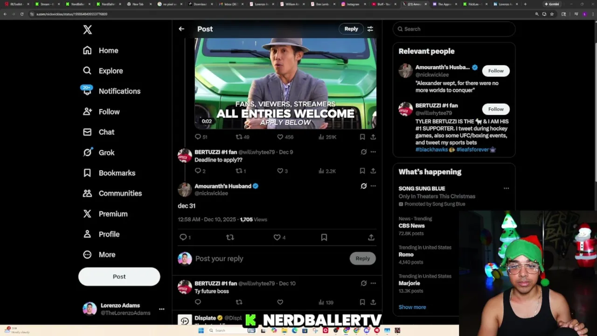Click Grok icon on the dec 31 post
The image size is (597, 336).
coord(364,186)
